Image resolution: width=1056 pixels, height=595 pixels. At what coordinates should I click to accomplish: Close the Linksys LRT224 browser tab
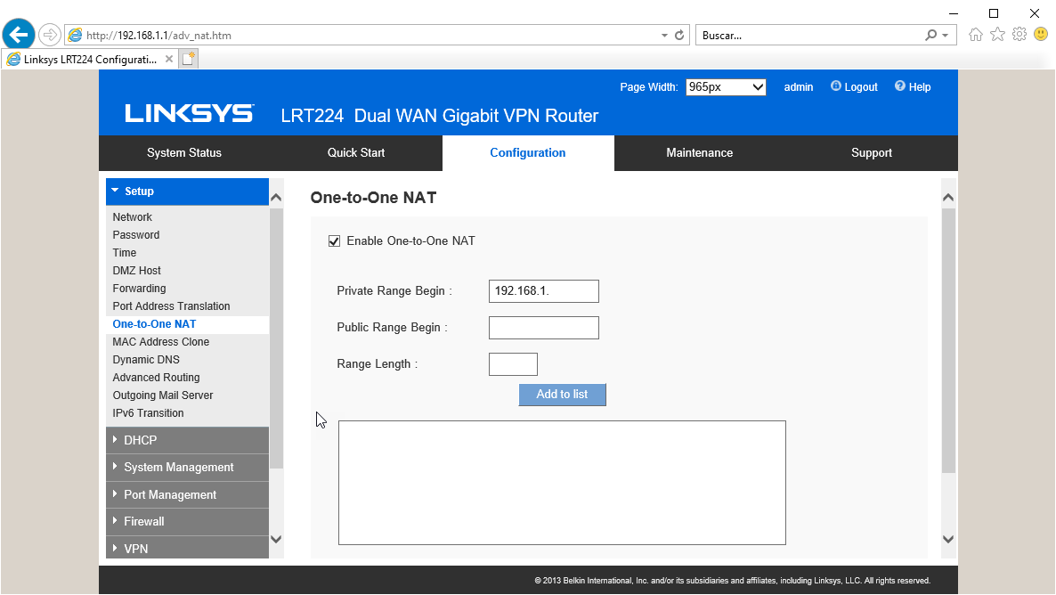(169, 59)
